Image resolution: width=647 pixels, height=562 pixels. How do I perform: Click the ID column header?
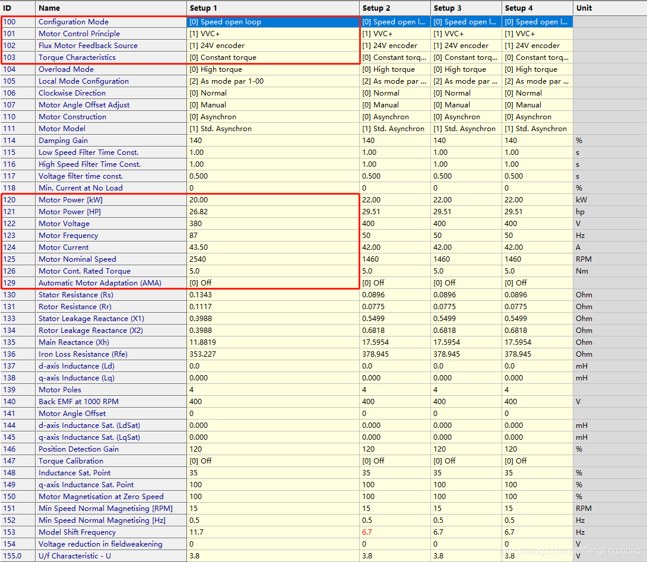click(17, 8)
